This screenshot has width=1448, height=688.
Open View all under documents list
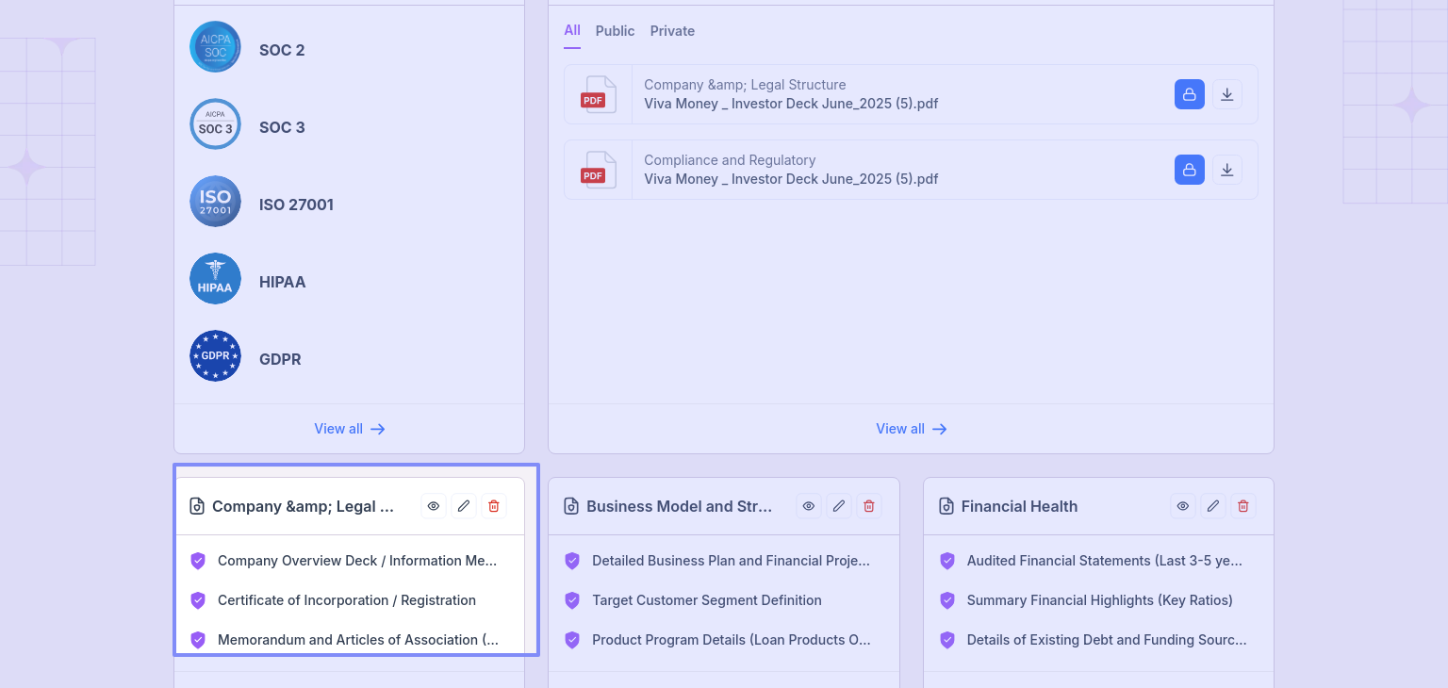[x=911, y=429]
